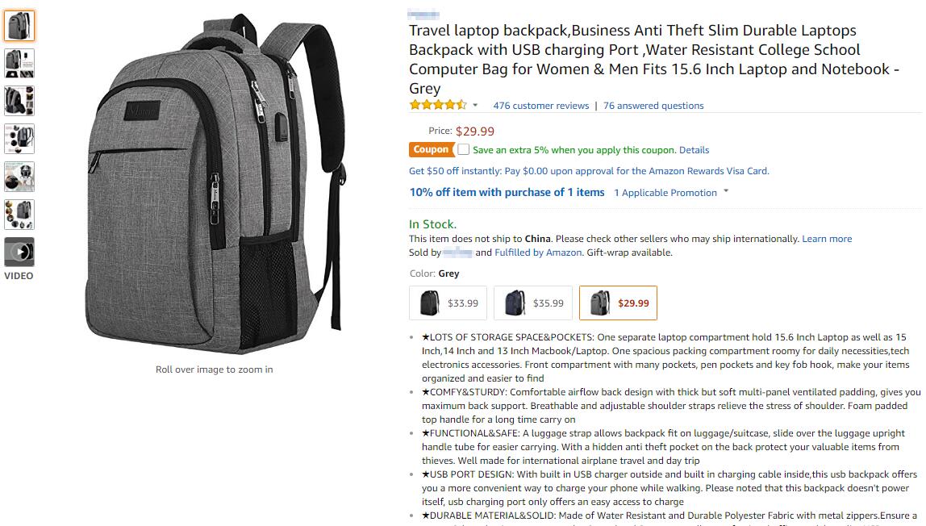Play the product VIDEO thumbnail

tap(19, 252)
